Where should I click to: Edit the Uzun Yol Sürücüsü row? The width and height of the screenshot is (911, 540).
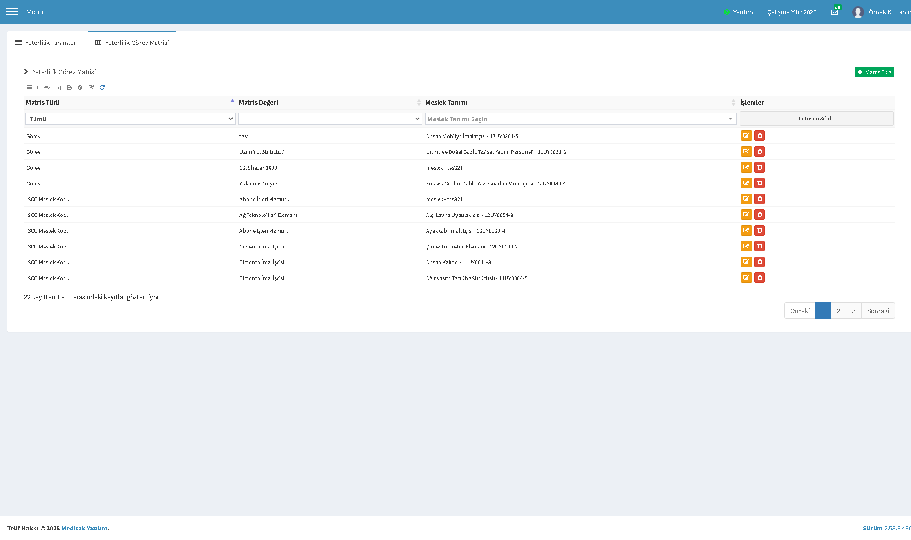click(746, 151)
